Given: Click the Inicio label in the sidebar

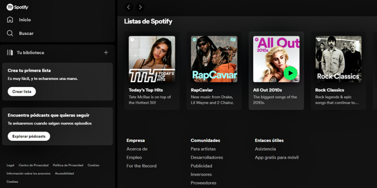Looking at the screenshot, I should click(25, 20).
